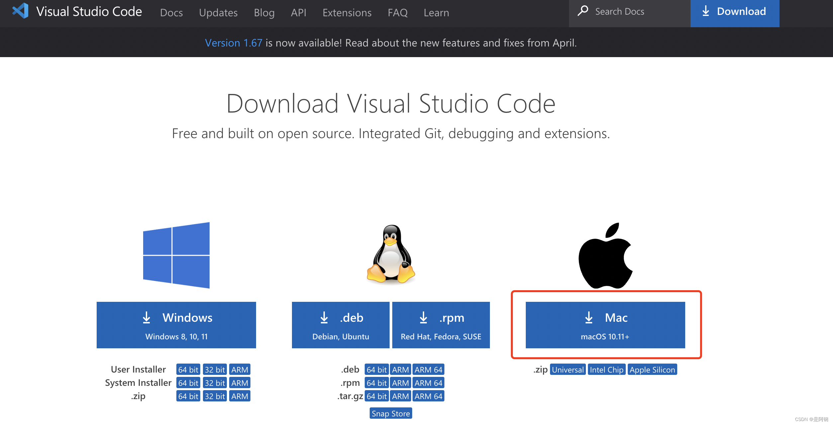Screen dimensions: 833x425
Task: Select Mac .zip Universal build
Action: tap(568, 370)
